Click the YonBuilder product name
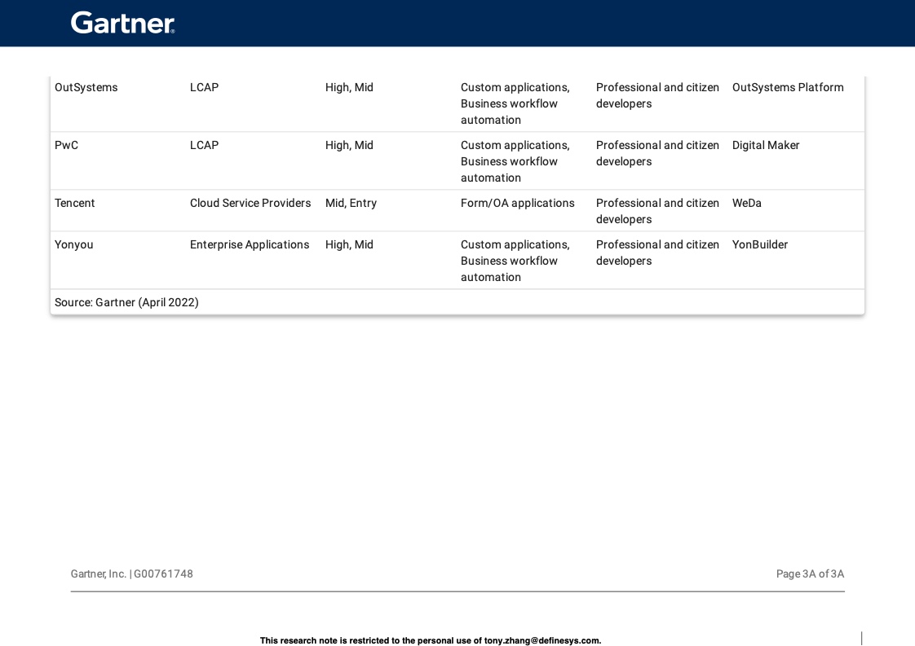915x646 pixels. [x=759, y=244]
